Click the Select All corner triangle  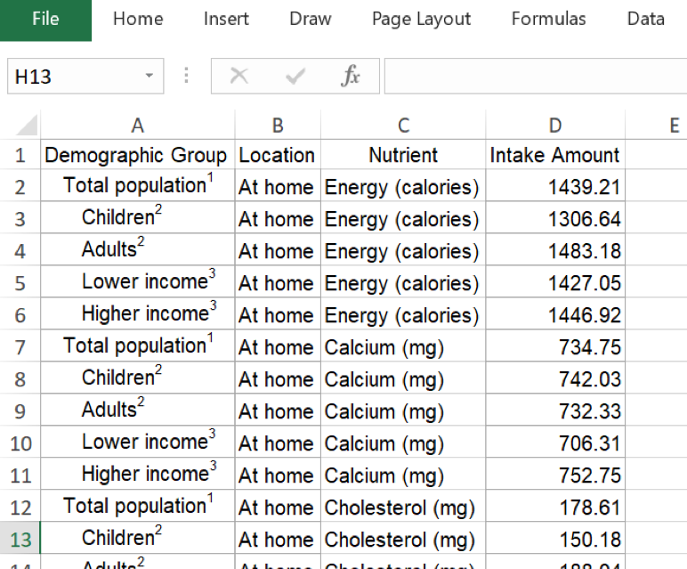[x=27, y=125]
